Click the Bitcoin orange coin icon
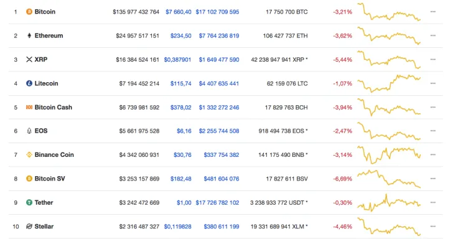Screen dimensions: 458x239 pyautogui.click(x=29, y=12)
